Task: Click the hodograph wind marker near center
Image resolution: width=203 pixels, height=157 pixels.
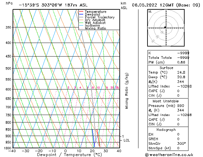Action: tap(165, 27)
